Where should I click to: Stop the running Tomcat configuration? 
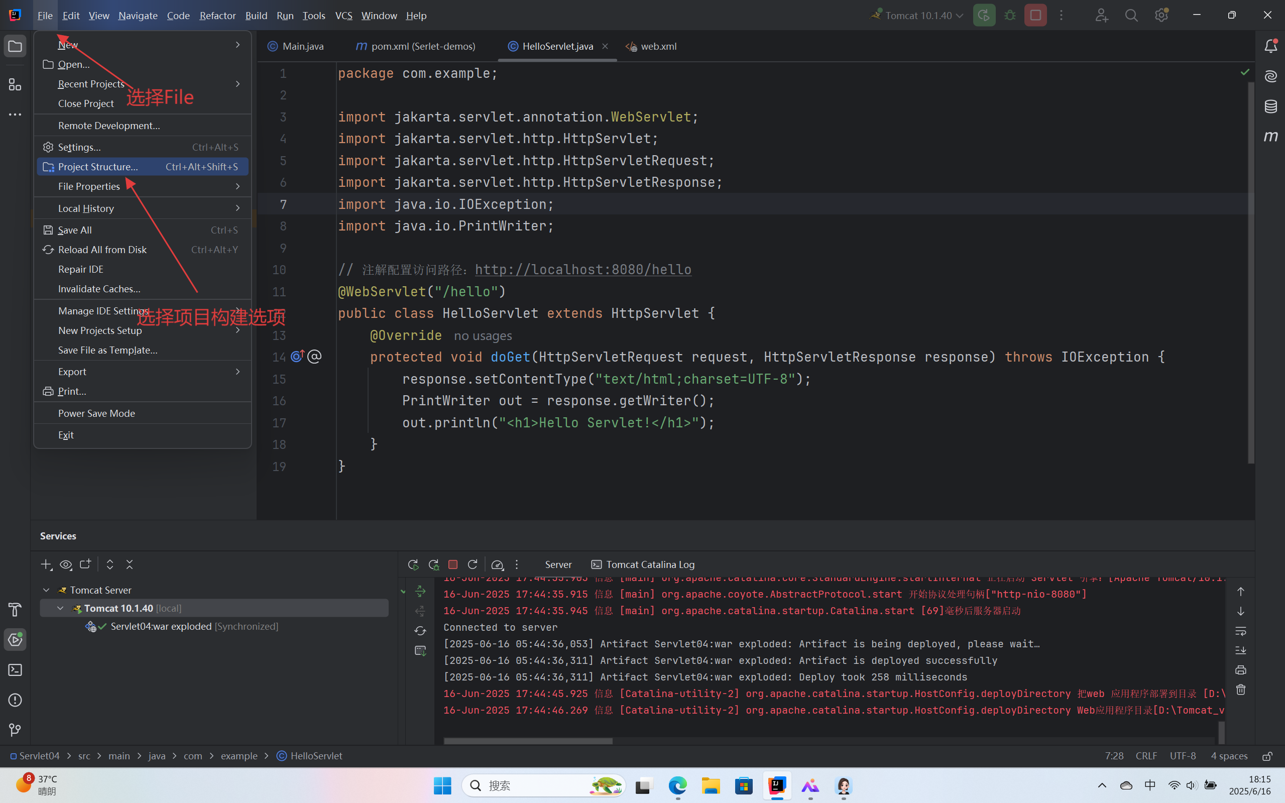coord(1035,16)
